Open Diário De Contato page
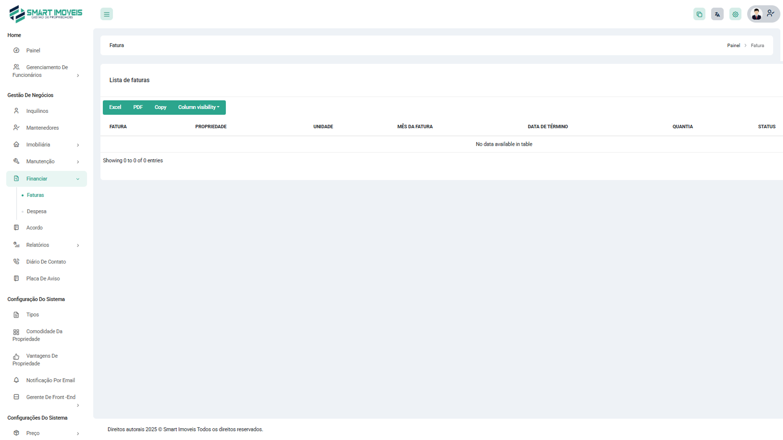 pyautogui.click(x=46, y=262)
